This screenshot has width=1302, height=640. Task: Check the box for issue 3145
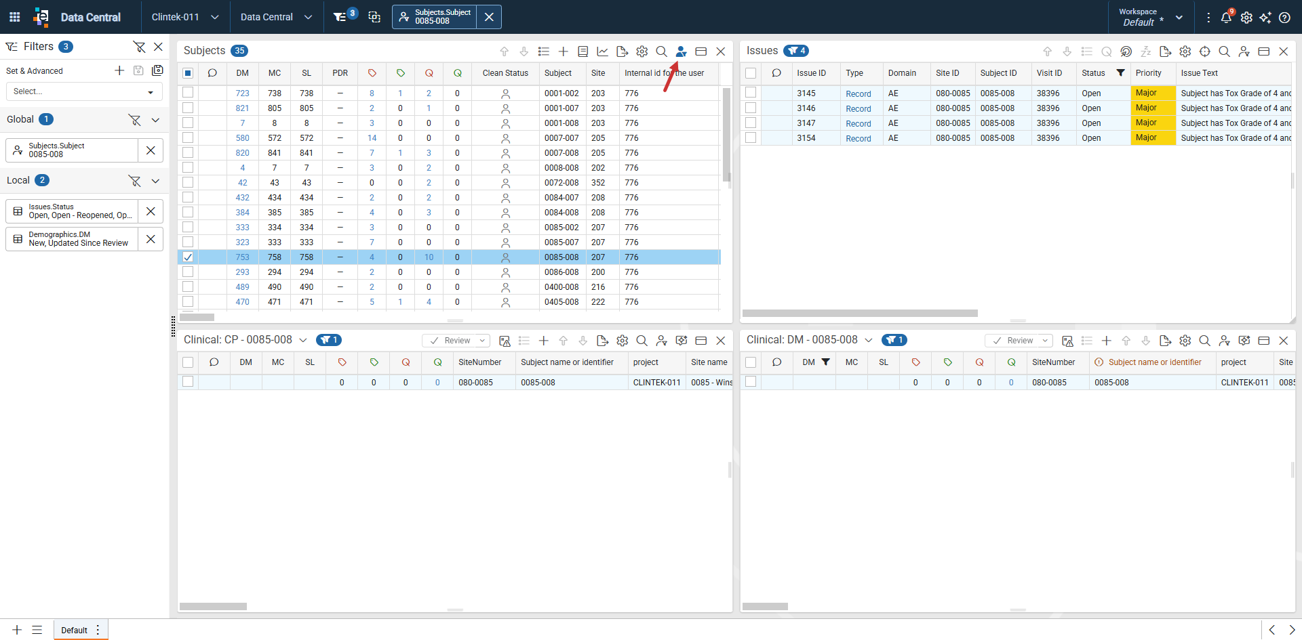pyautogui.click(x=751, y=93)
